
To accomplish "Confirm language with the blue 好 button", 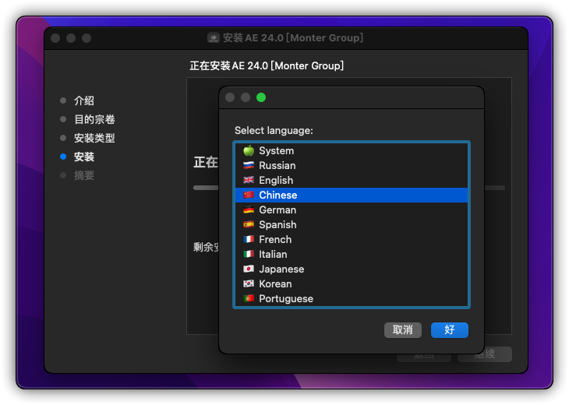I will coord(450,330).
